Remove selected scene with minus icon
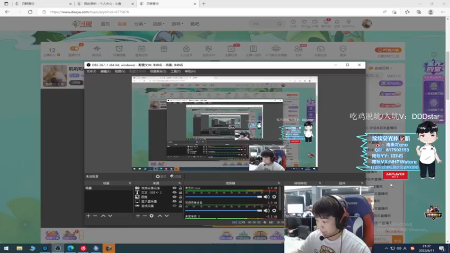Viewport: 450px width, 253px height. (95, 216)
